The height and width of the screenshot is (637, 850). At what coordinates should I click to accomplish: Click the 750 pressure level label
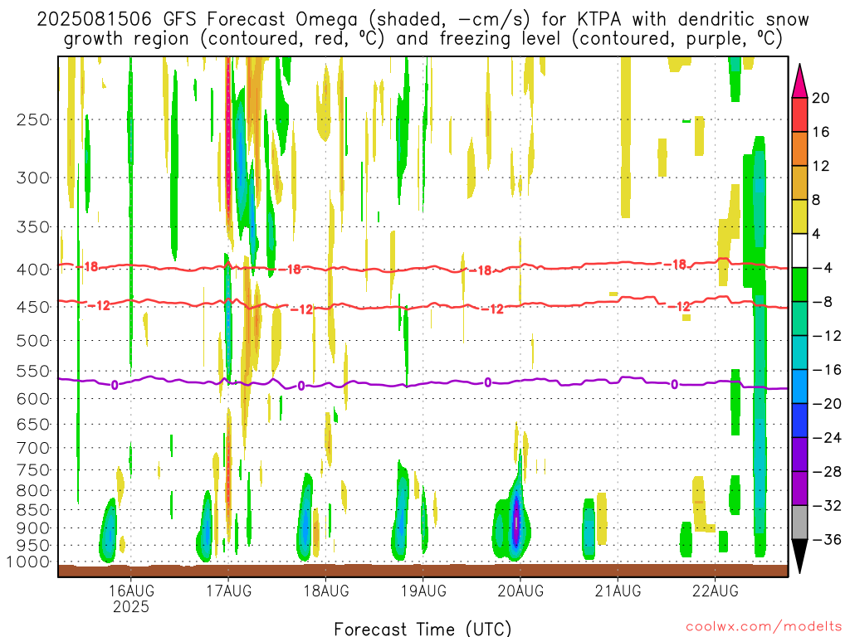click(33, 470)
